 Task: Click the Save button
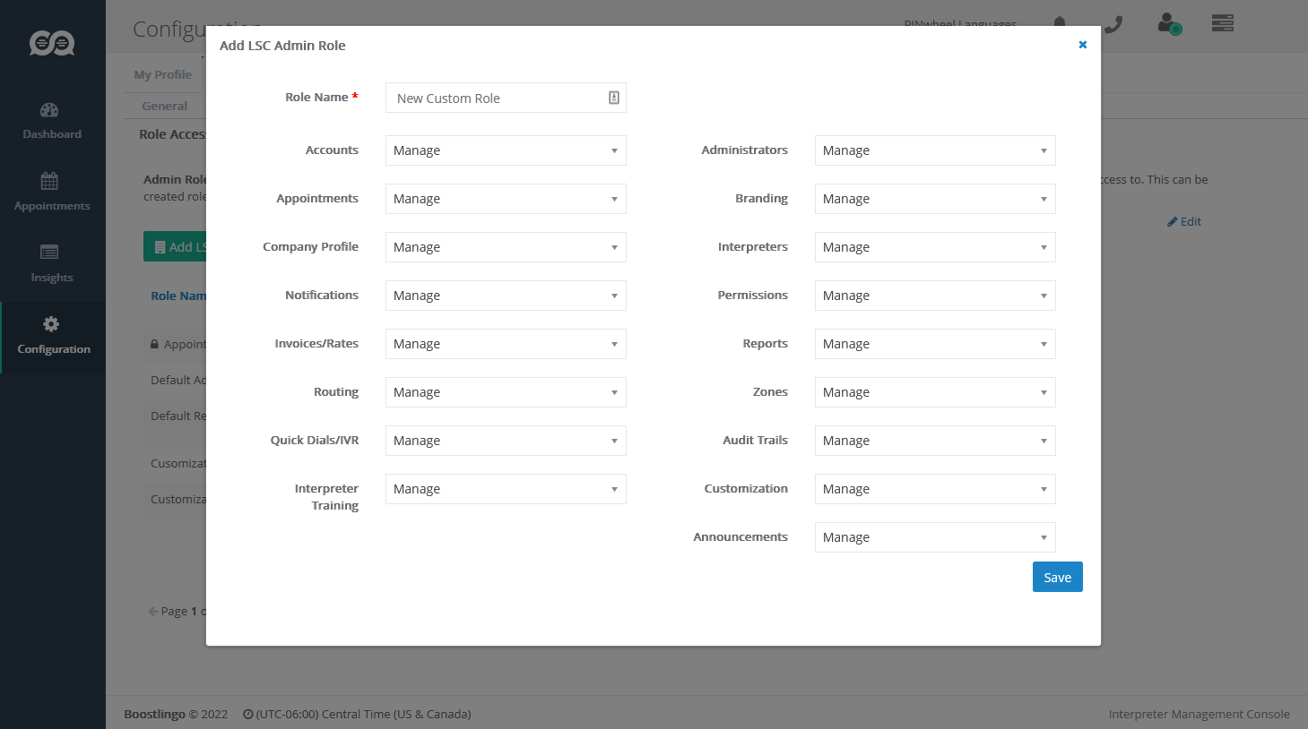1057,578
